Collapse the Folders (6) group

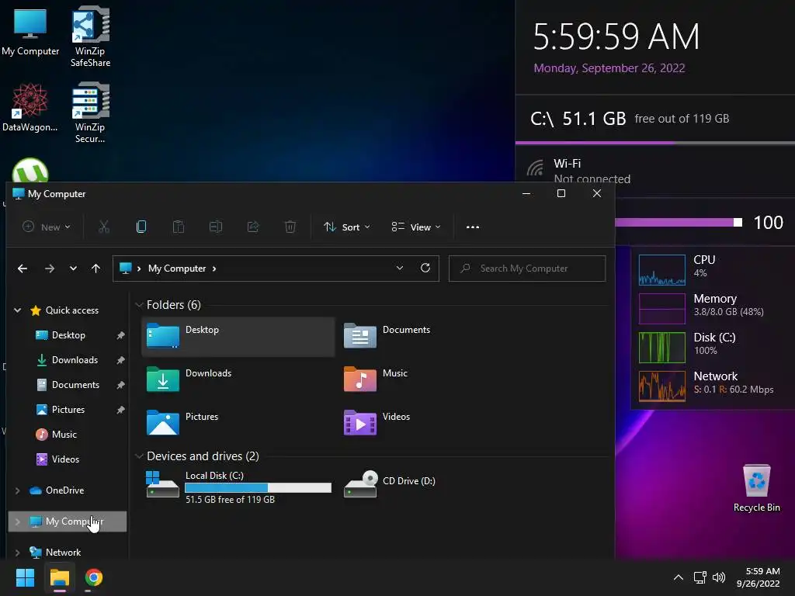(x=140, y=305)
